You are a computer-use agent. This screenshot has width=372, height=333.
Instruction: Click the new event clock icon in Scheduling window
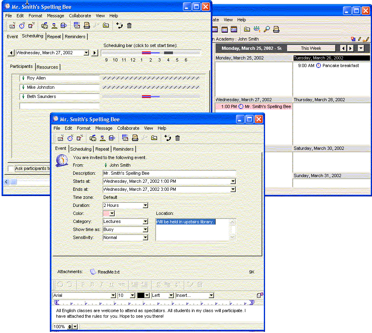coord(22,26)
